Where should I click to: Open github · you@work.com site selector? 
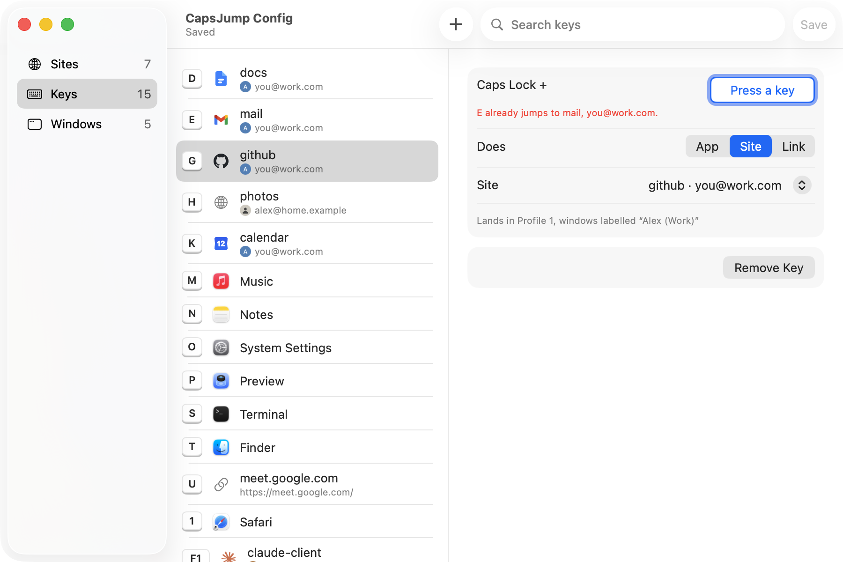pos(729,185)
